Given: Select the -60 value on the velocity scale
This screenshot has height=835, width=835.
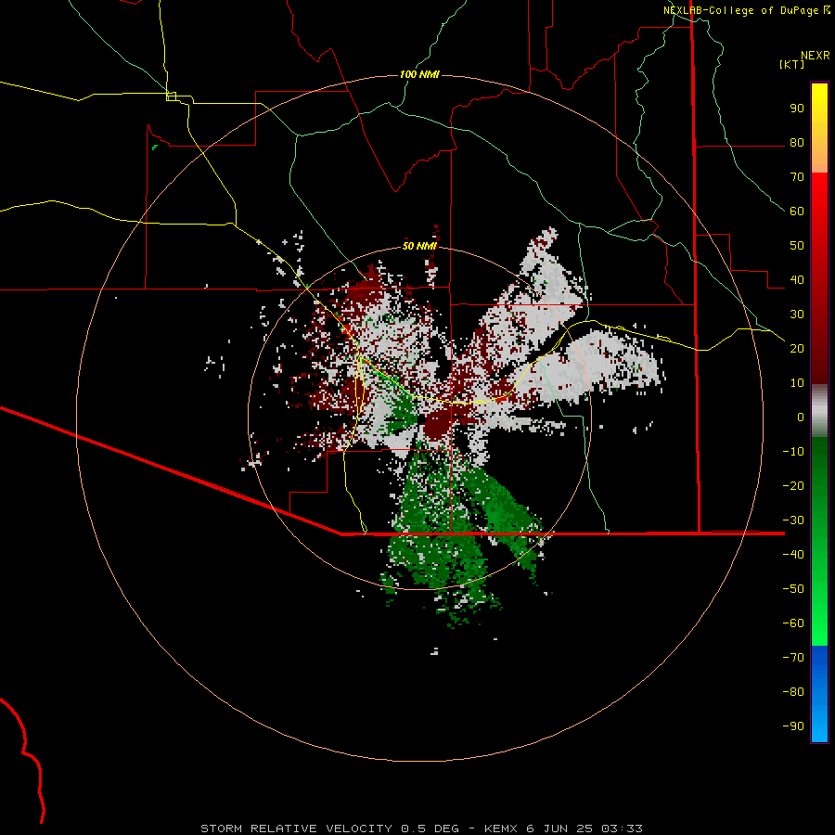Looking at the screenshot, I should pyautogui.click(x=793, y=623).
